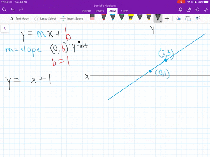
Task: Pick the red pen
Action: pyautogui.click(x=104, y=17)
